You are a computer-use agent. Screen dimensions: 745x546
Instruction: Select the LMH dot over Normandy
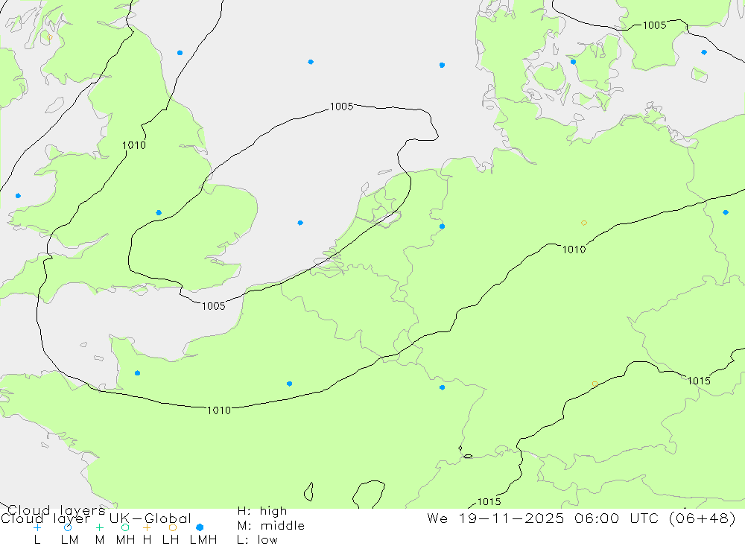coord(137,373)
